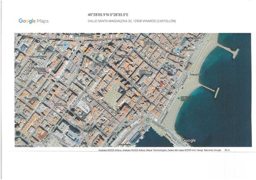Click the 50 m scale bar
Viewport: 256px width, 180px height.
pyautogui.click(x=227, y=150)
